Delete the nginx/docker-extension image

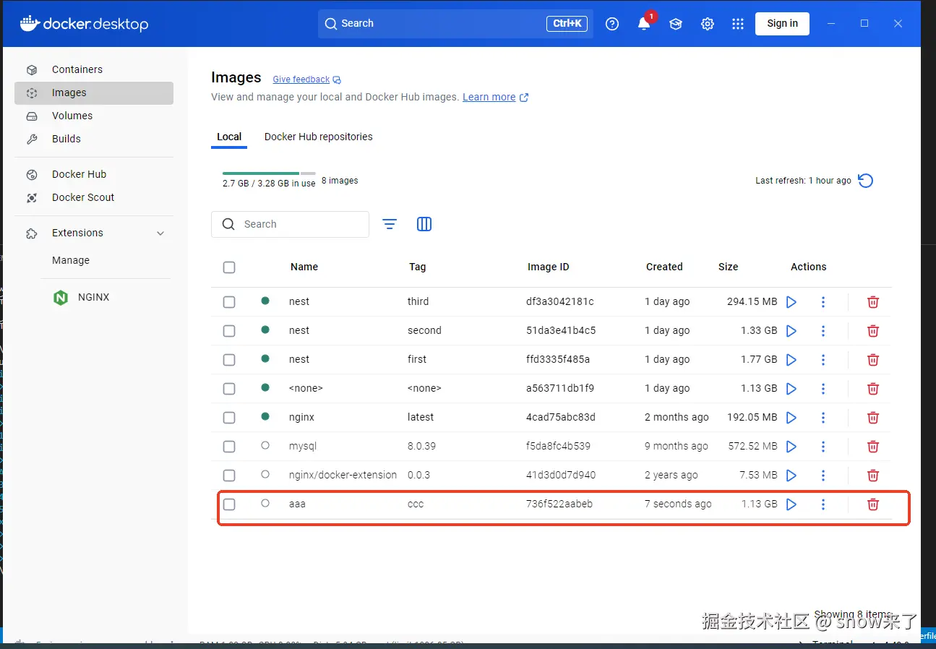coord(873,476)
